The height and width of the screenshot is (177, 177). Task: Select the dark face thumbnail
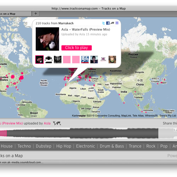(x=58, y=59)
